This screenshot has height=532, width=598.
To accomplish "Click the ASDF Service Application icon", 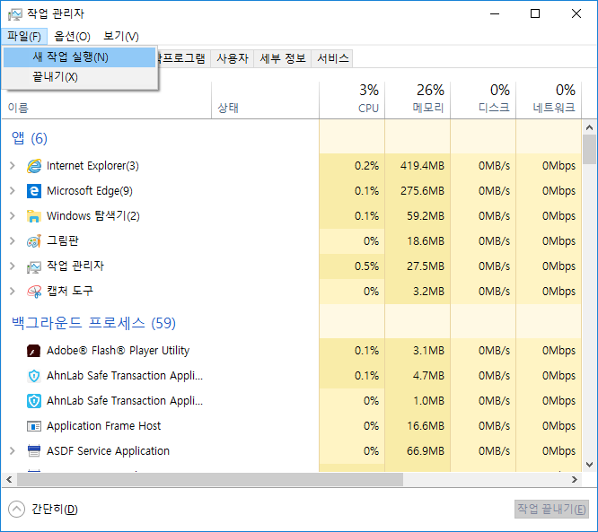I will tap(34, 451).
